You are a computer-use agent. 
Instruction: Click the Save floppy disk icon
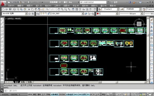point(10,9)
